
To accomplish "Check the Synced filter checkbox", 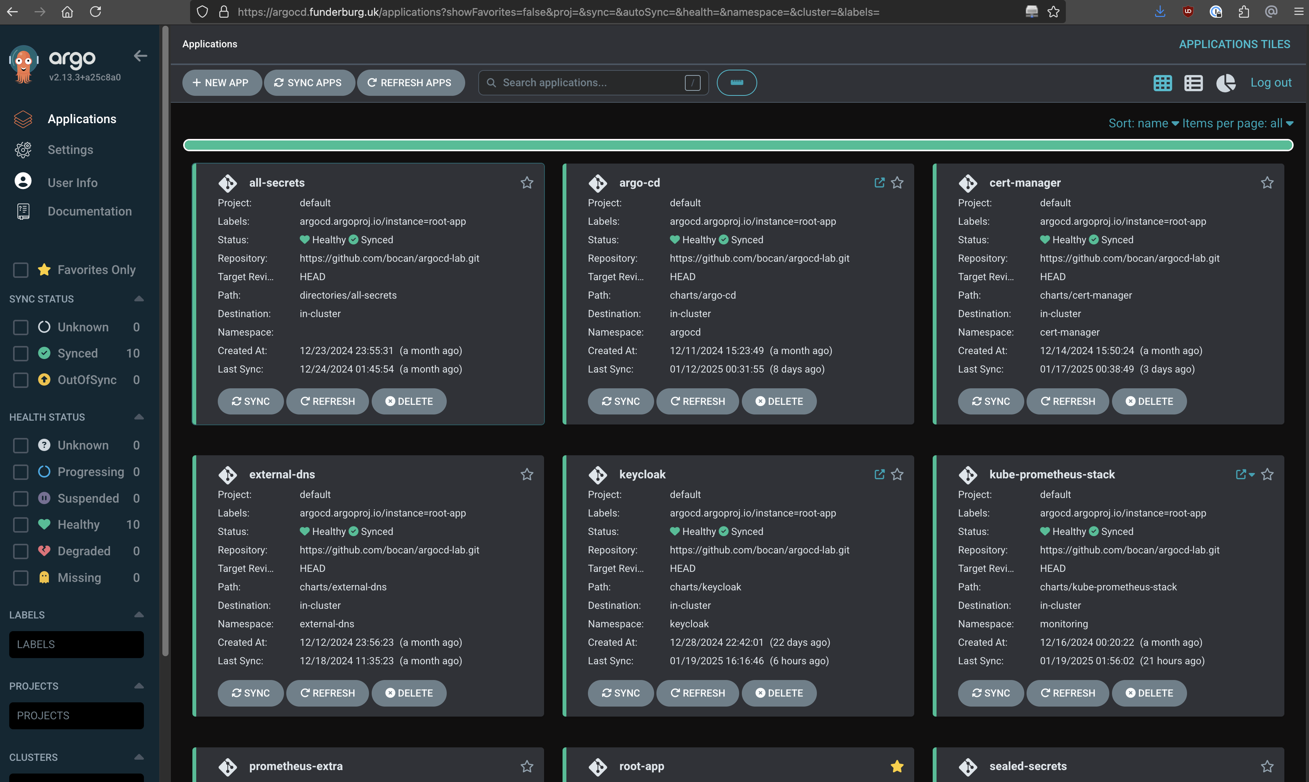I will pos(20,353).
